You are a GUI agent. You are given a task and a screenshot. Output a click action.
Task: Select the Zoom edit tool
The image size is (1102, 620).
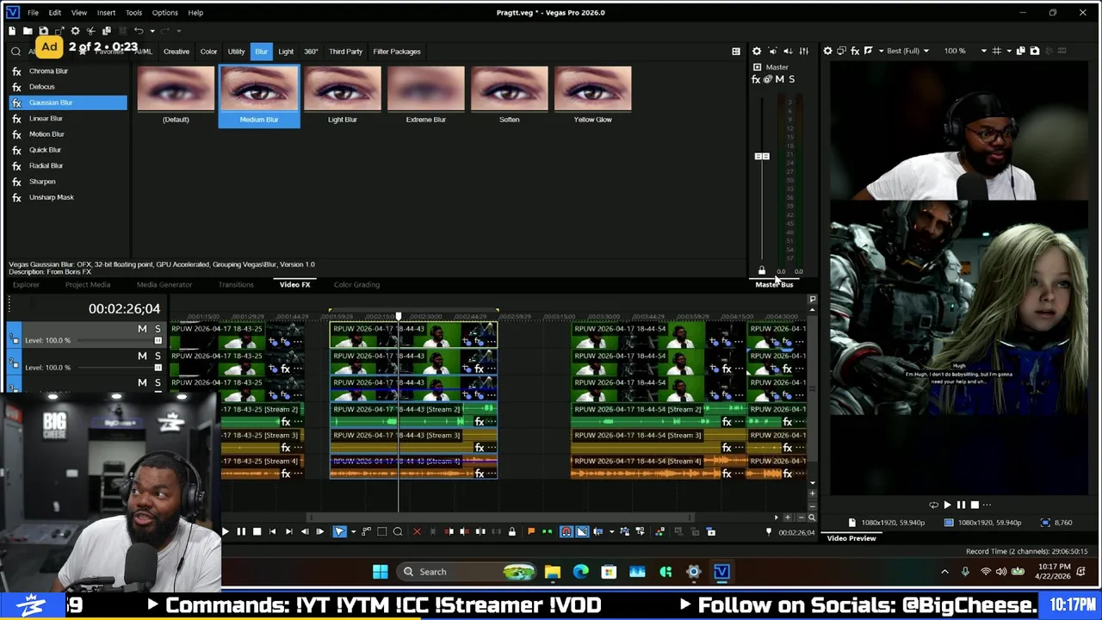(x=398, y=531)
